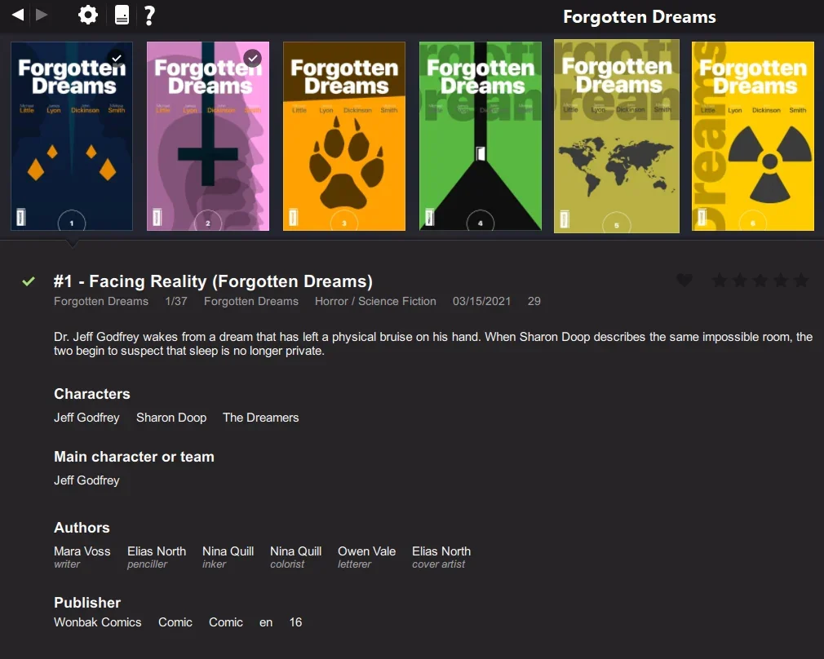Select the pink issue 2 cover
The height and width of the screenshot is (659, 824).
click(208, 136)
